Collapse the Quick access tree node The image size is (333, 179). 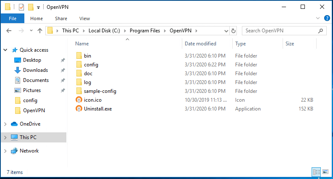coord(5,50)
